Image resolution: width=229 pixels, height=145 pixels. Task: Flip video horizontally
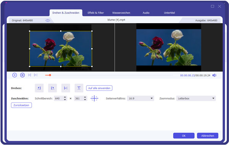coord(66,88)
